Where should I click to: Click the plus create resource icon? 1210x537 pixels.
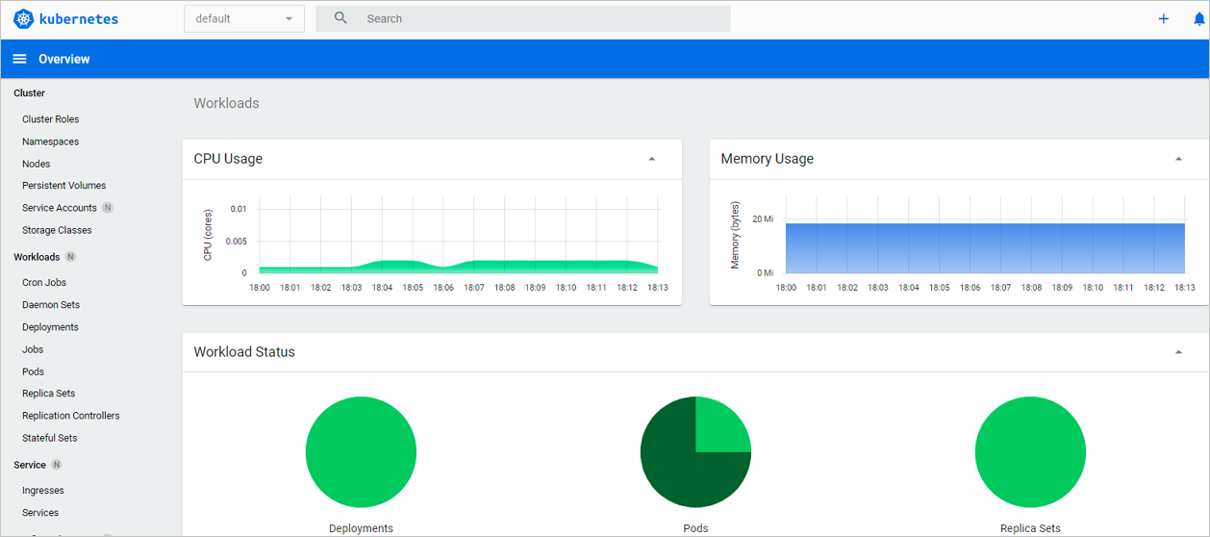(x=1163, y=18)
